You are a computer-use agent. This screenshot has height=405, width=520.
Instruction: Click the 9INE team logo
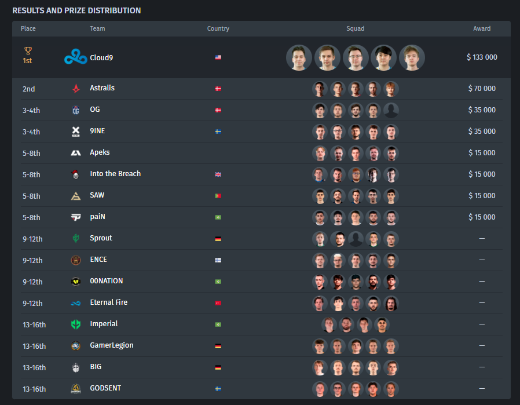point(76,132)
